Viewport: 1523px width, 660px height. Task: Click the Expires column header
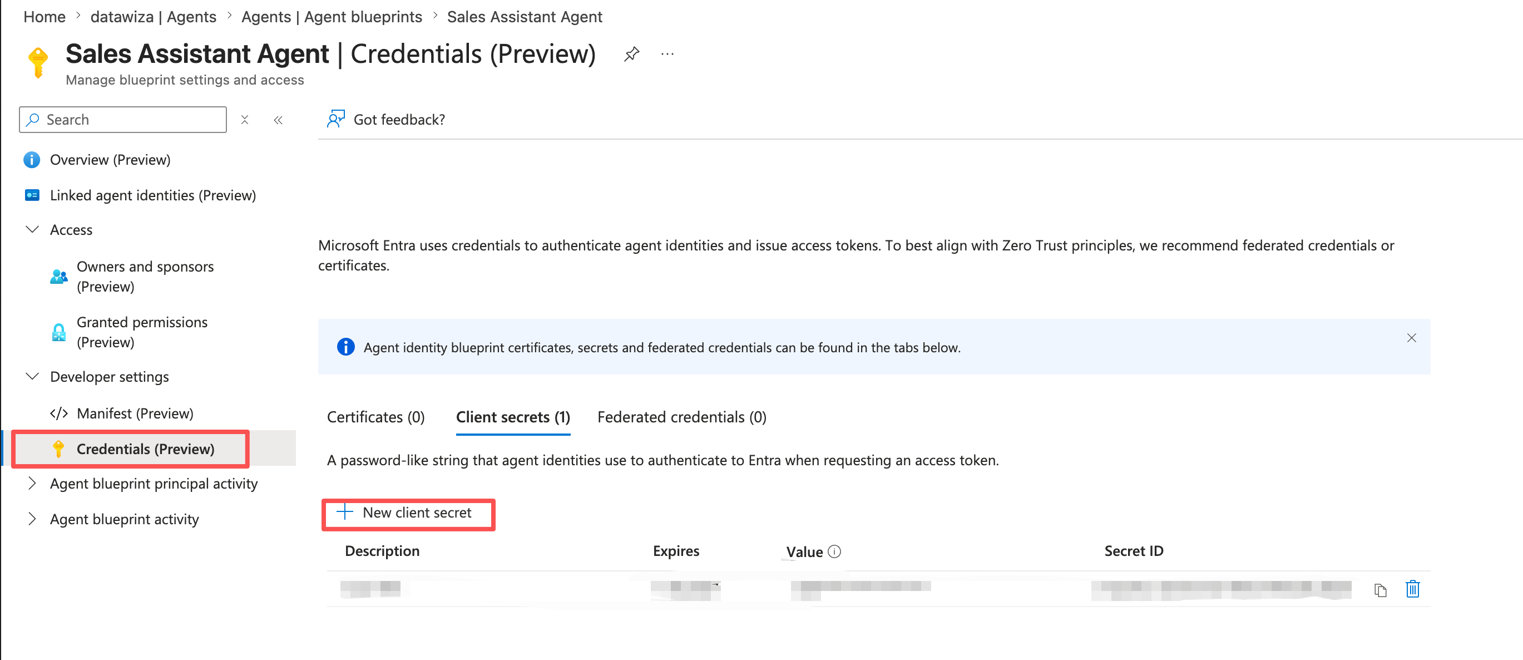pyautogui.click(x=676, y=551)
